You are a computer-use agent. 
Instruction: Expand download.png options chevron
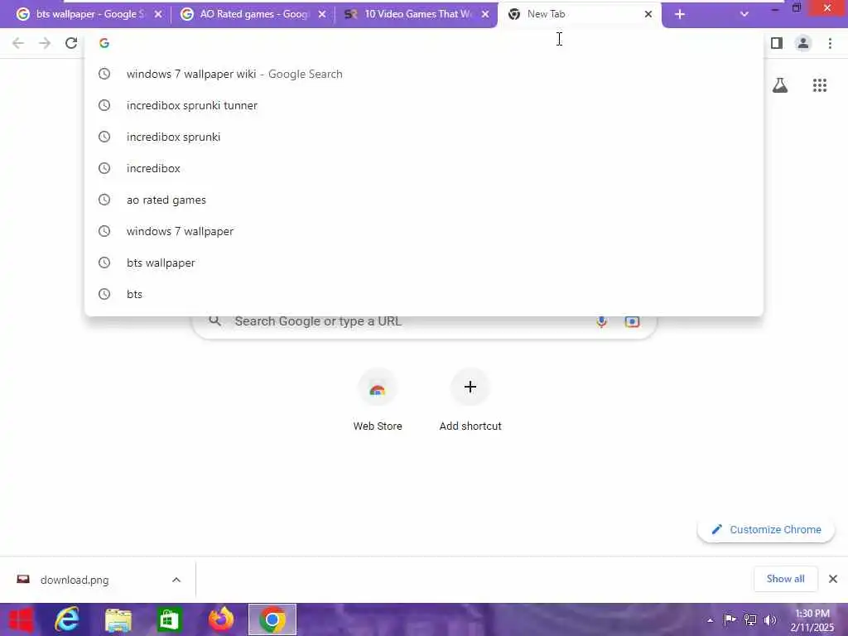click(176, 580)
